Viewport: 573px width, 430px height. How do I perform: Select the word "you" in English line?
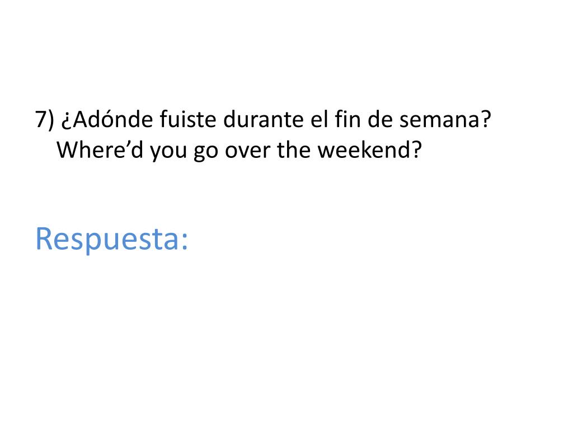[x=168, y=152]
